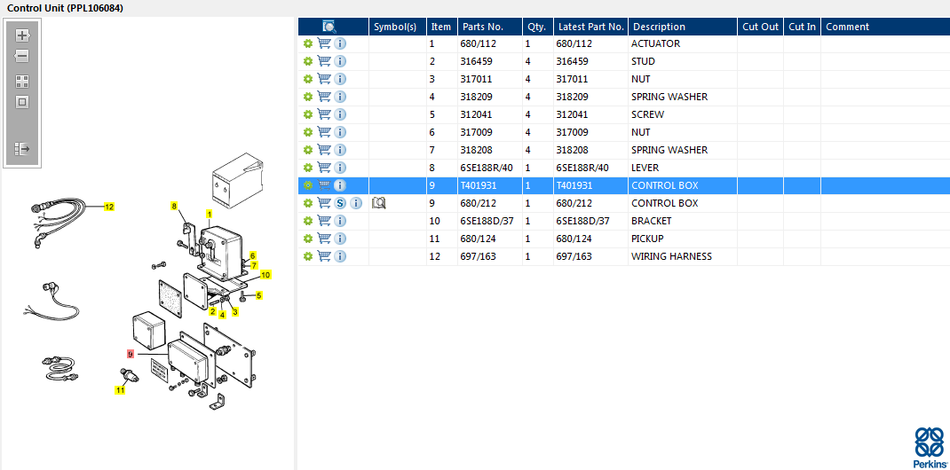
Task: Click gear icon for NUT 317011 row
Action: click(308, 79)
